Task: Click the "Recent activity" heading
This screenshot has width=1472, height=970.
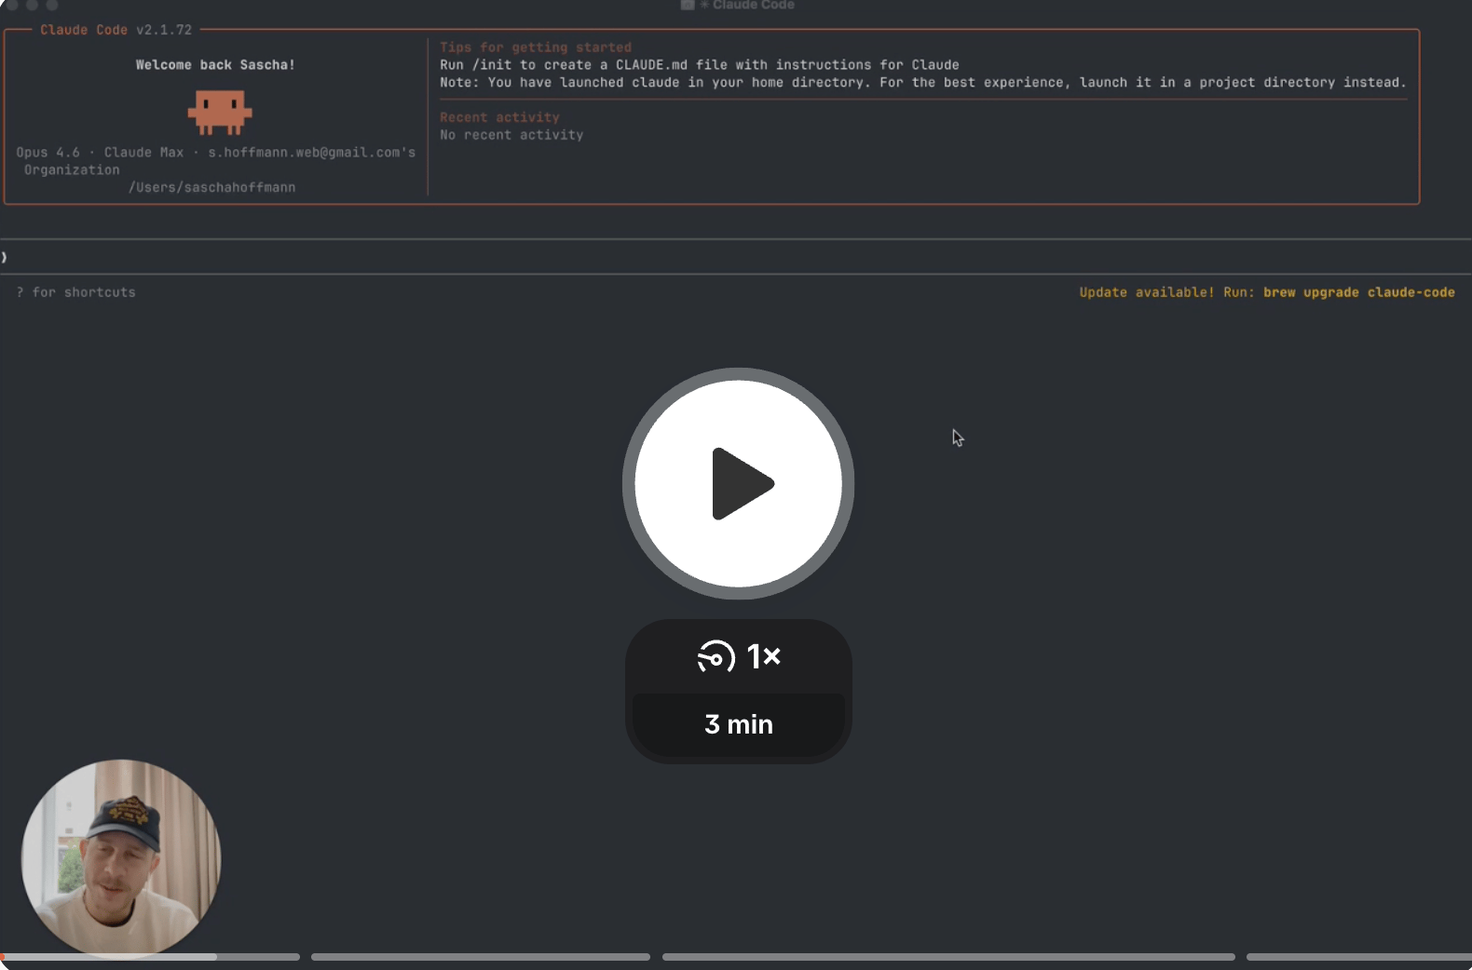Action: pyautogui.click(x=500, y=117)
